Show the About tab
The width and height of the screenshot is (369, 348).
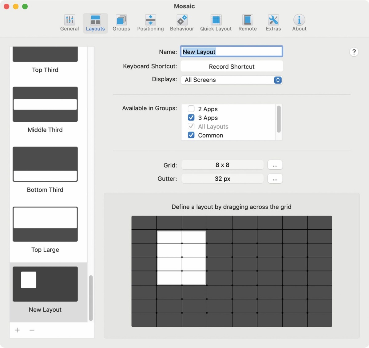tap(299, 23)
